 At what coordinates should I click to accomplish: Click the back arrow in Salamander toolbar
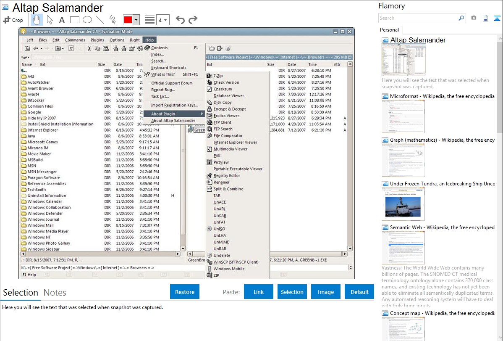(36, 48)
